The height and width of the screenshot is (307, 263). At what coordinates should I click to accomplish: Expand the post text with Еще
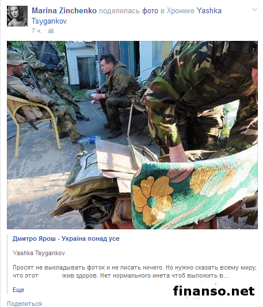pos(18,290)
